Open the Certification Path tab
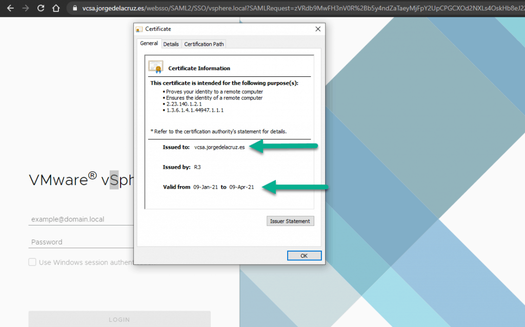This screenshot has height=327, width=525. tap(204, 44)
